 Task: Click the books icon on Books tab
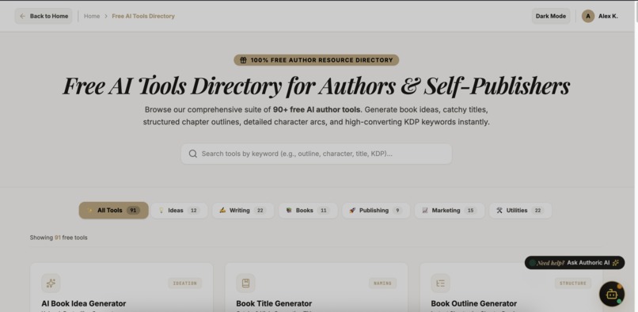pyautogui.click(x=289, y=210)
